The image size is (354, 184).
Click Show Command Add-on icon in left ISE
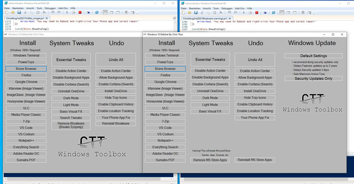133,12
